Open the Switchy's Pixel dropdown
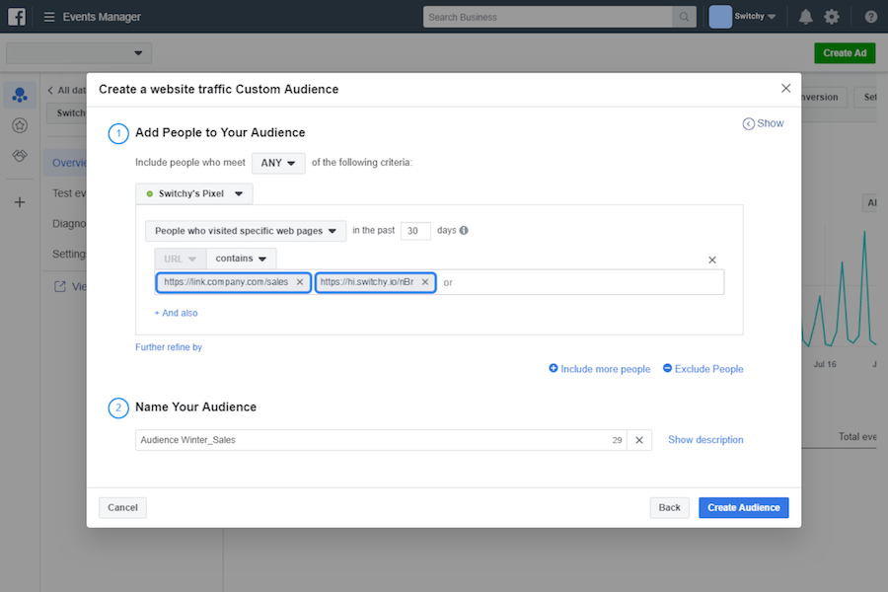Viewport: 888px width, 592px height. coord(194,194)
